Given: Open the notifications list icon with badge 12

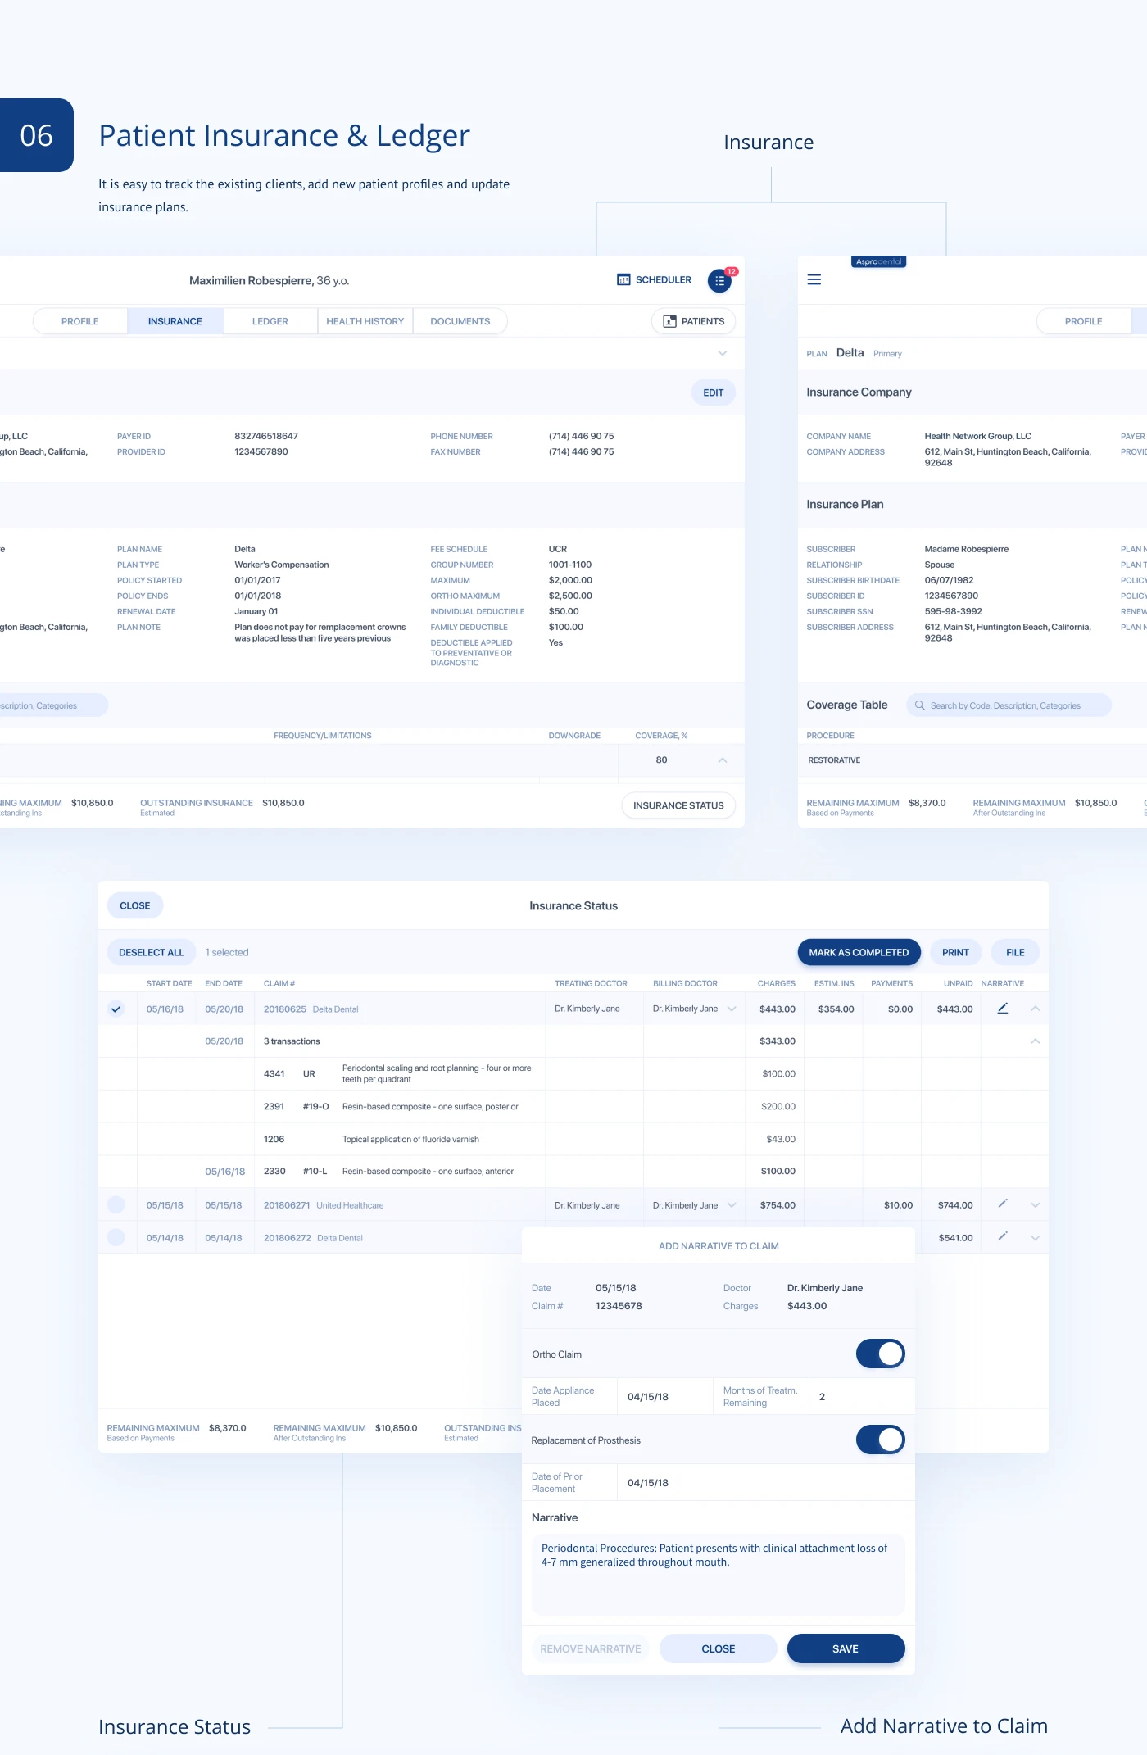Looking at the screenshot, I should point(719,281).
